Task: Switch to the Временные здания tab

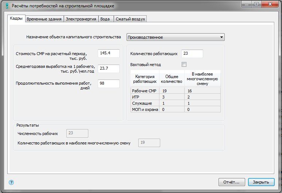Action: pyautogui.click(x=45, y=19)
